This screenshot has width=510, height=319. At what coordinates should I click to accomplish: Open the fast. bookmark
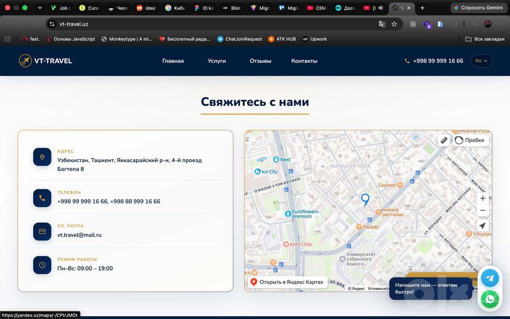[31, 39]
